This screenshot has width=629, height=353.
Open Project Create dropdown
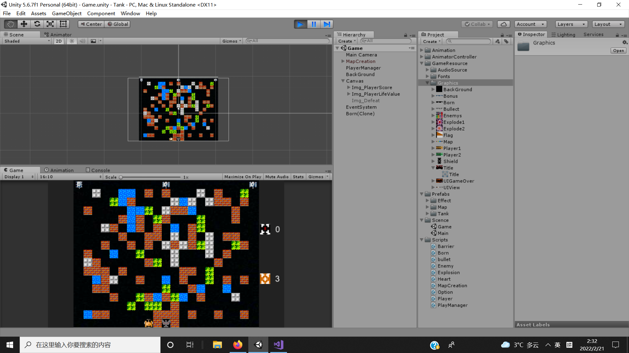[431, 42]
